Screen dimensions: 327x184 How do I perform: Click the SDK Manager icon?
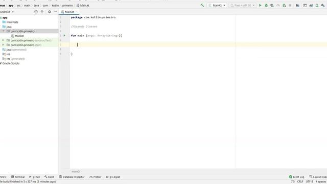[x=323, y=6]
